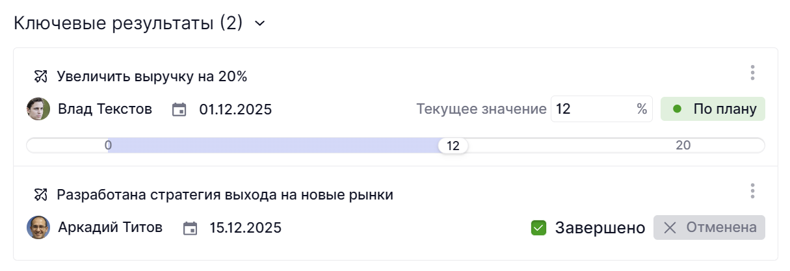
Task: Click the 01.12.2025 due date
Action: tap(235, 109)
